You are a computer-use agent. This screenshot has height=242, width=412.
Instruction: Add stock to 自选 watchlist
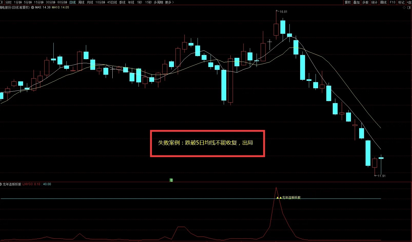click(x=409, y=2)
